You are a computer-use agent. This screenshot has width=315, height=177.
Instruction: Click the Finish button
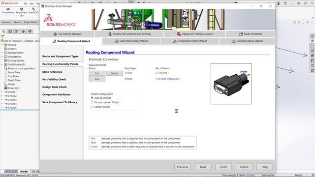click(223, 167)
